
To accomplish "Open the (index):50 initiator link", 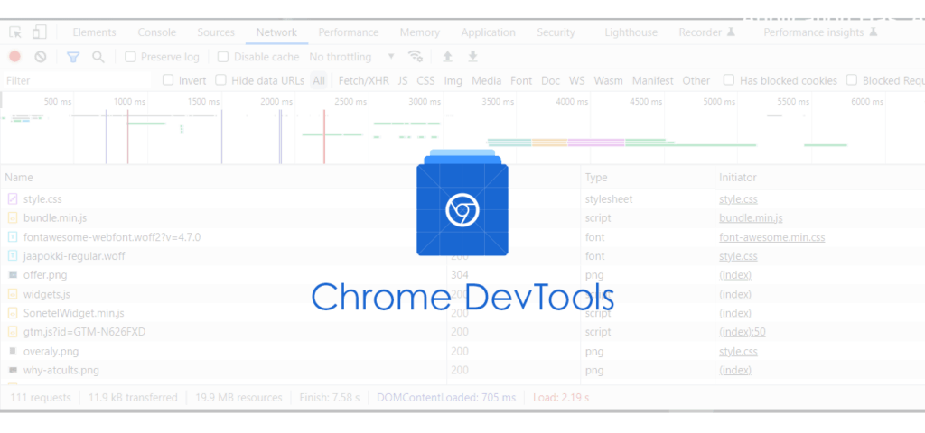I will click(743, 332).
